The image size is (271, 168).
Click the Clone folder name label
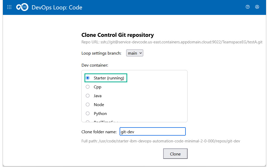[99, 132]
